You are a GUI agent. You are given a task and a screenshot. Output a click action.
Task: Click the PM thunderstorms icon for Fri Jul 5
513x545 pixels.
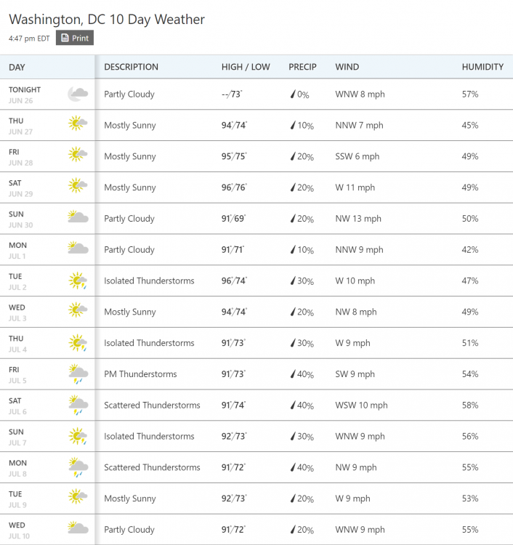78,374
